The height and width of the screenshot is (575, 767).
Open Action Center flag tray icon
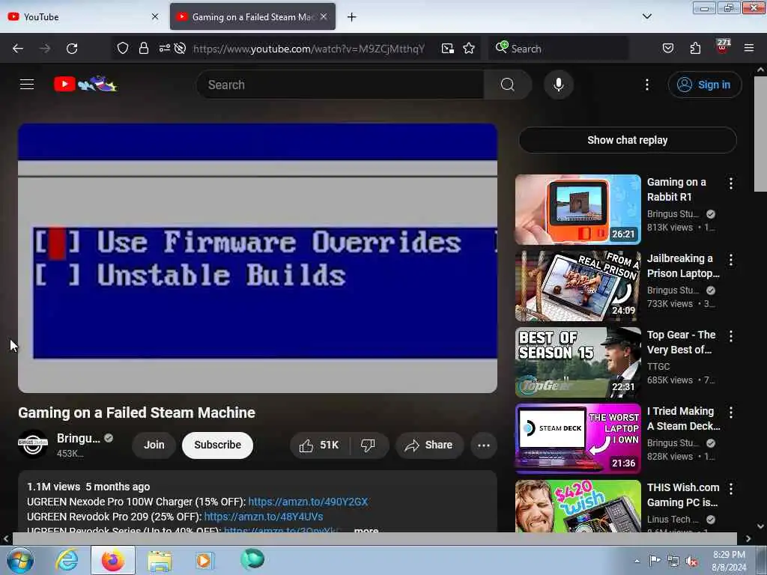(655, 561)
